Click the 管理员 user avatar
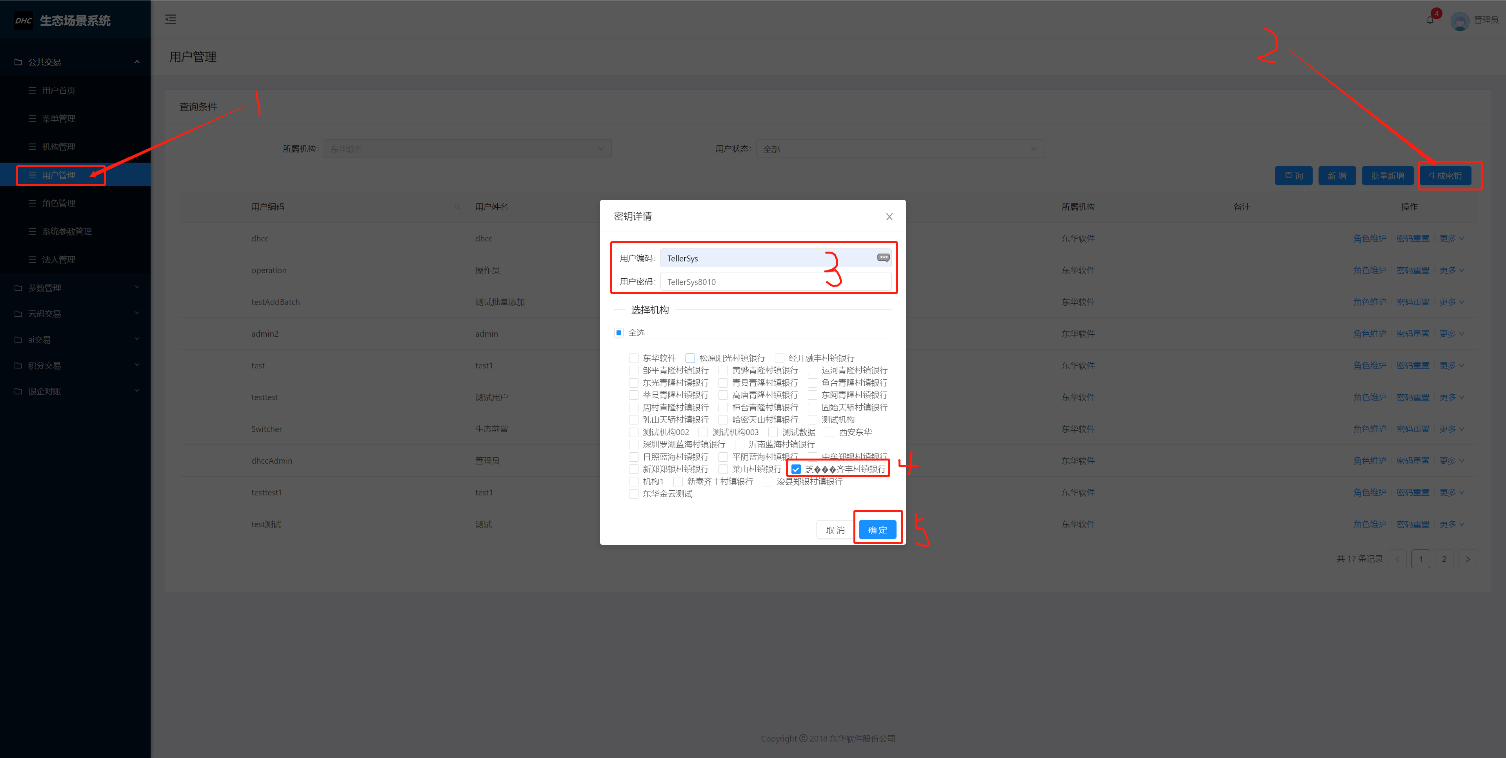Viewport: 1506px width, 758px height. pyautogui.click(x=1460, y=21)
